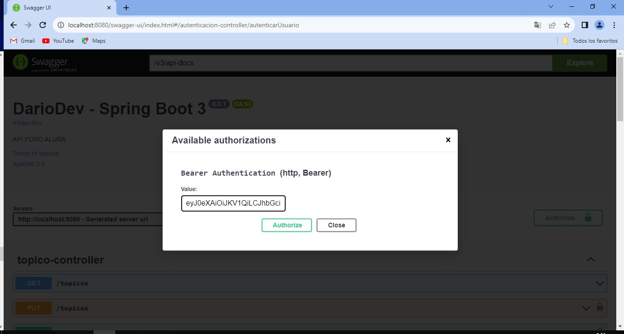624x334 pixels.
Task: Click the page vertical scrollbar thumb
Action: coord(620,88)
